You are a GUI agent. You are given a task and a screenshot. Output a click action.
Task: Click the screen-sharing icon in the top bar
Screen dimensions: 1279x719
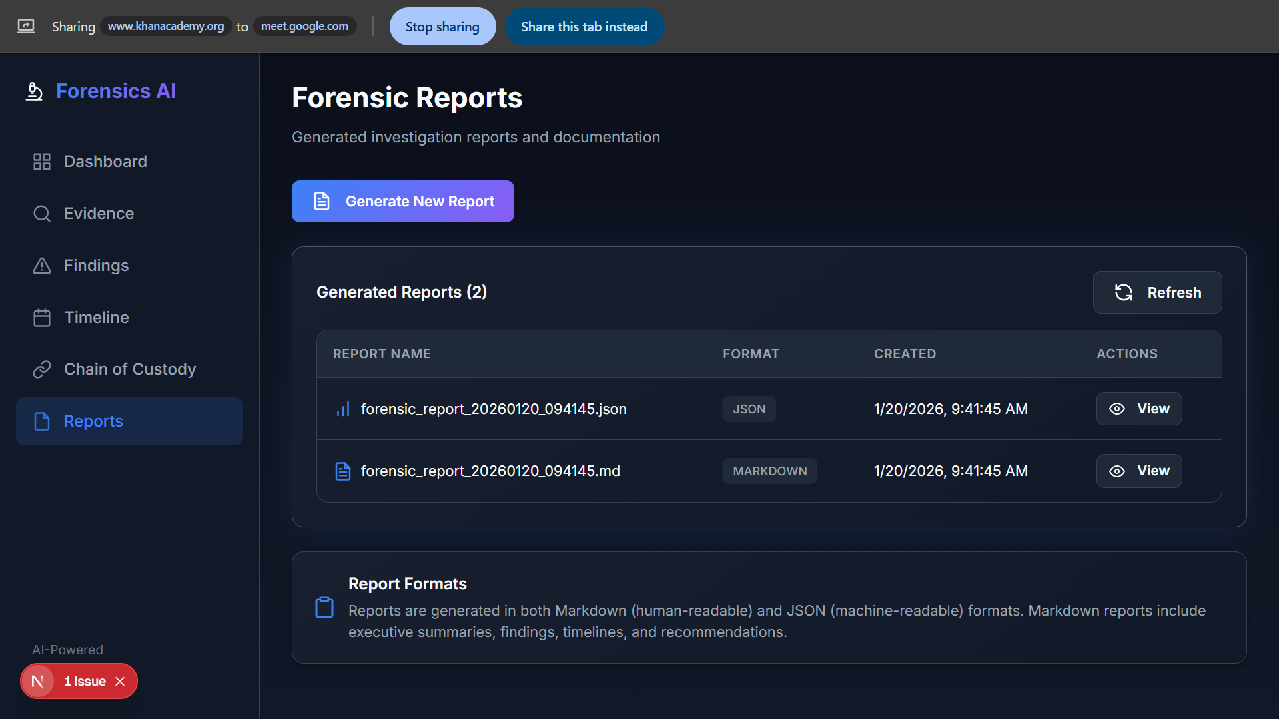(26, 26)
